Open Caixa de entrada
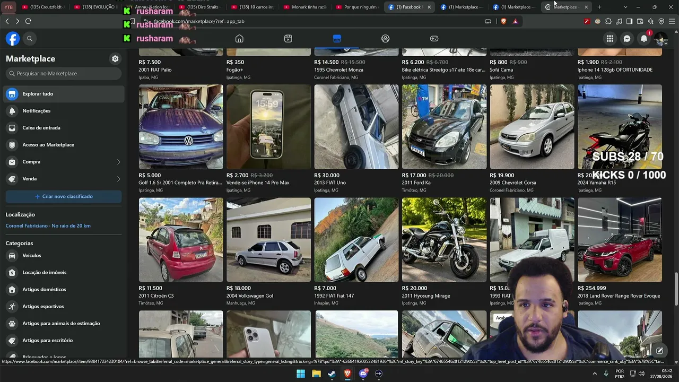The height and width of the screenshot is (382, 679). [64, 128]
